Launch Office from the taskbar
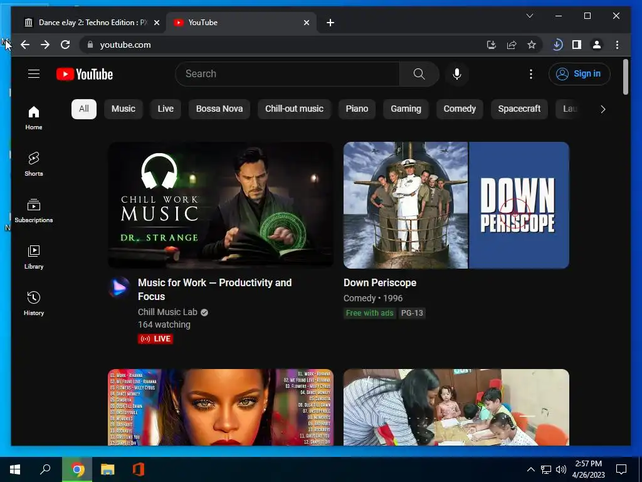 (x=139, y=469)
